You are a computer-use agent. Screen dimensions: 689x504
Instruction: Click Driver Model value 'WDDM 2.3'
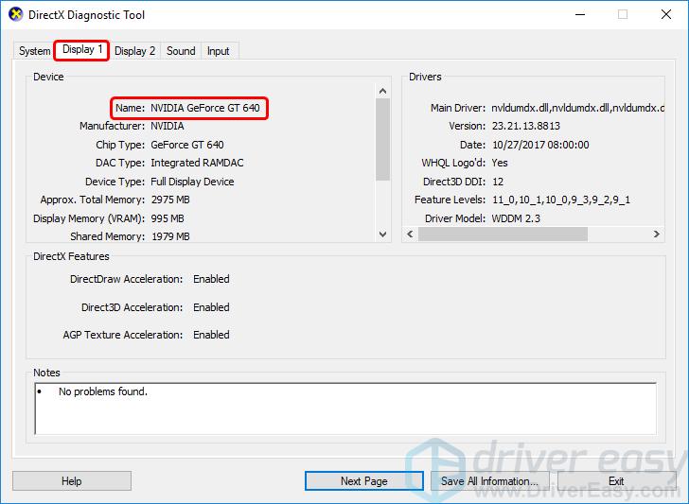(x=516, y=218)
